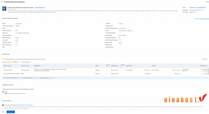Open the Alibaba Cloud homepage URL link
Image resolution: width=209 pixels, height=114 pixels.
pos(196,10)
